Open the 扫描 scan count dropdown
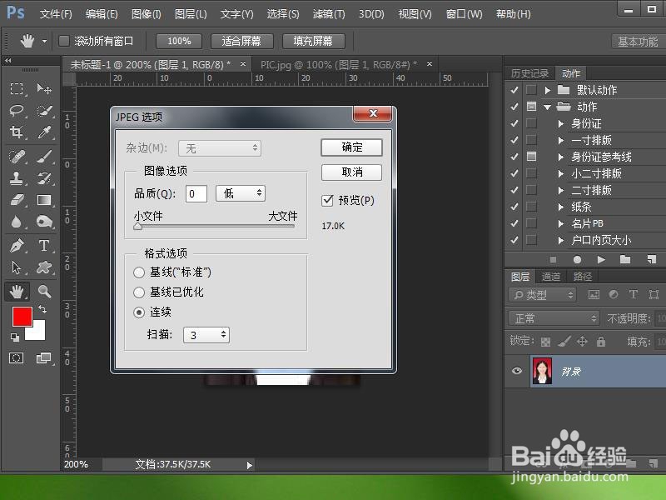Image resolution: width=666 pixels, height=500 pixels. (x=206, y=334)
